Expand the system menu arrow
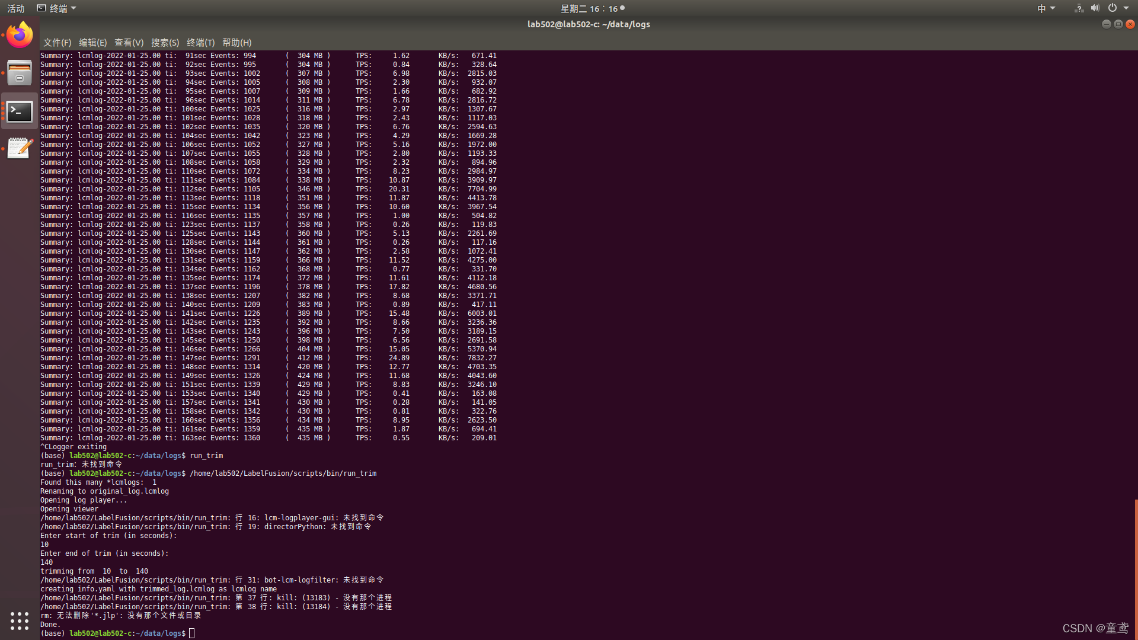Viewport: 1138px width, 640px height. point(1126,8)
